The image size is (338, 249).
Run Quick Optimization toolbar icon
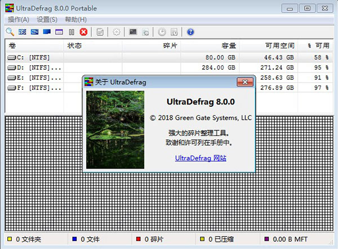pyautogui.click(x=34, y=32)
